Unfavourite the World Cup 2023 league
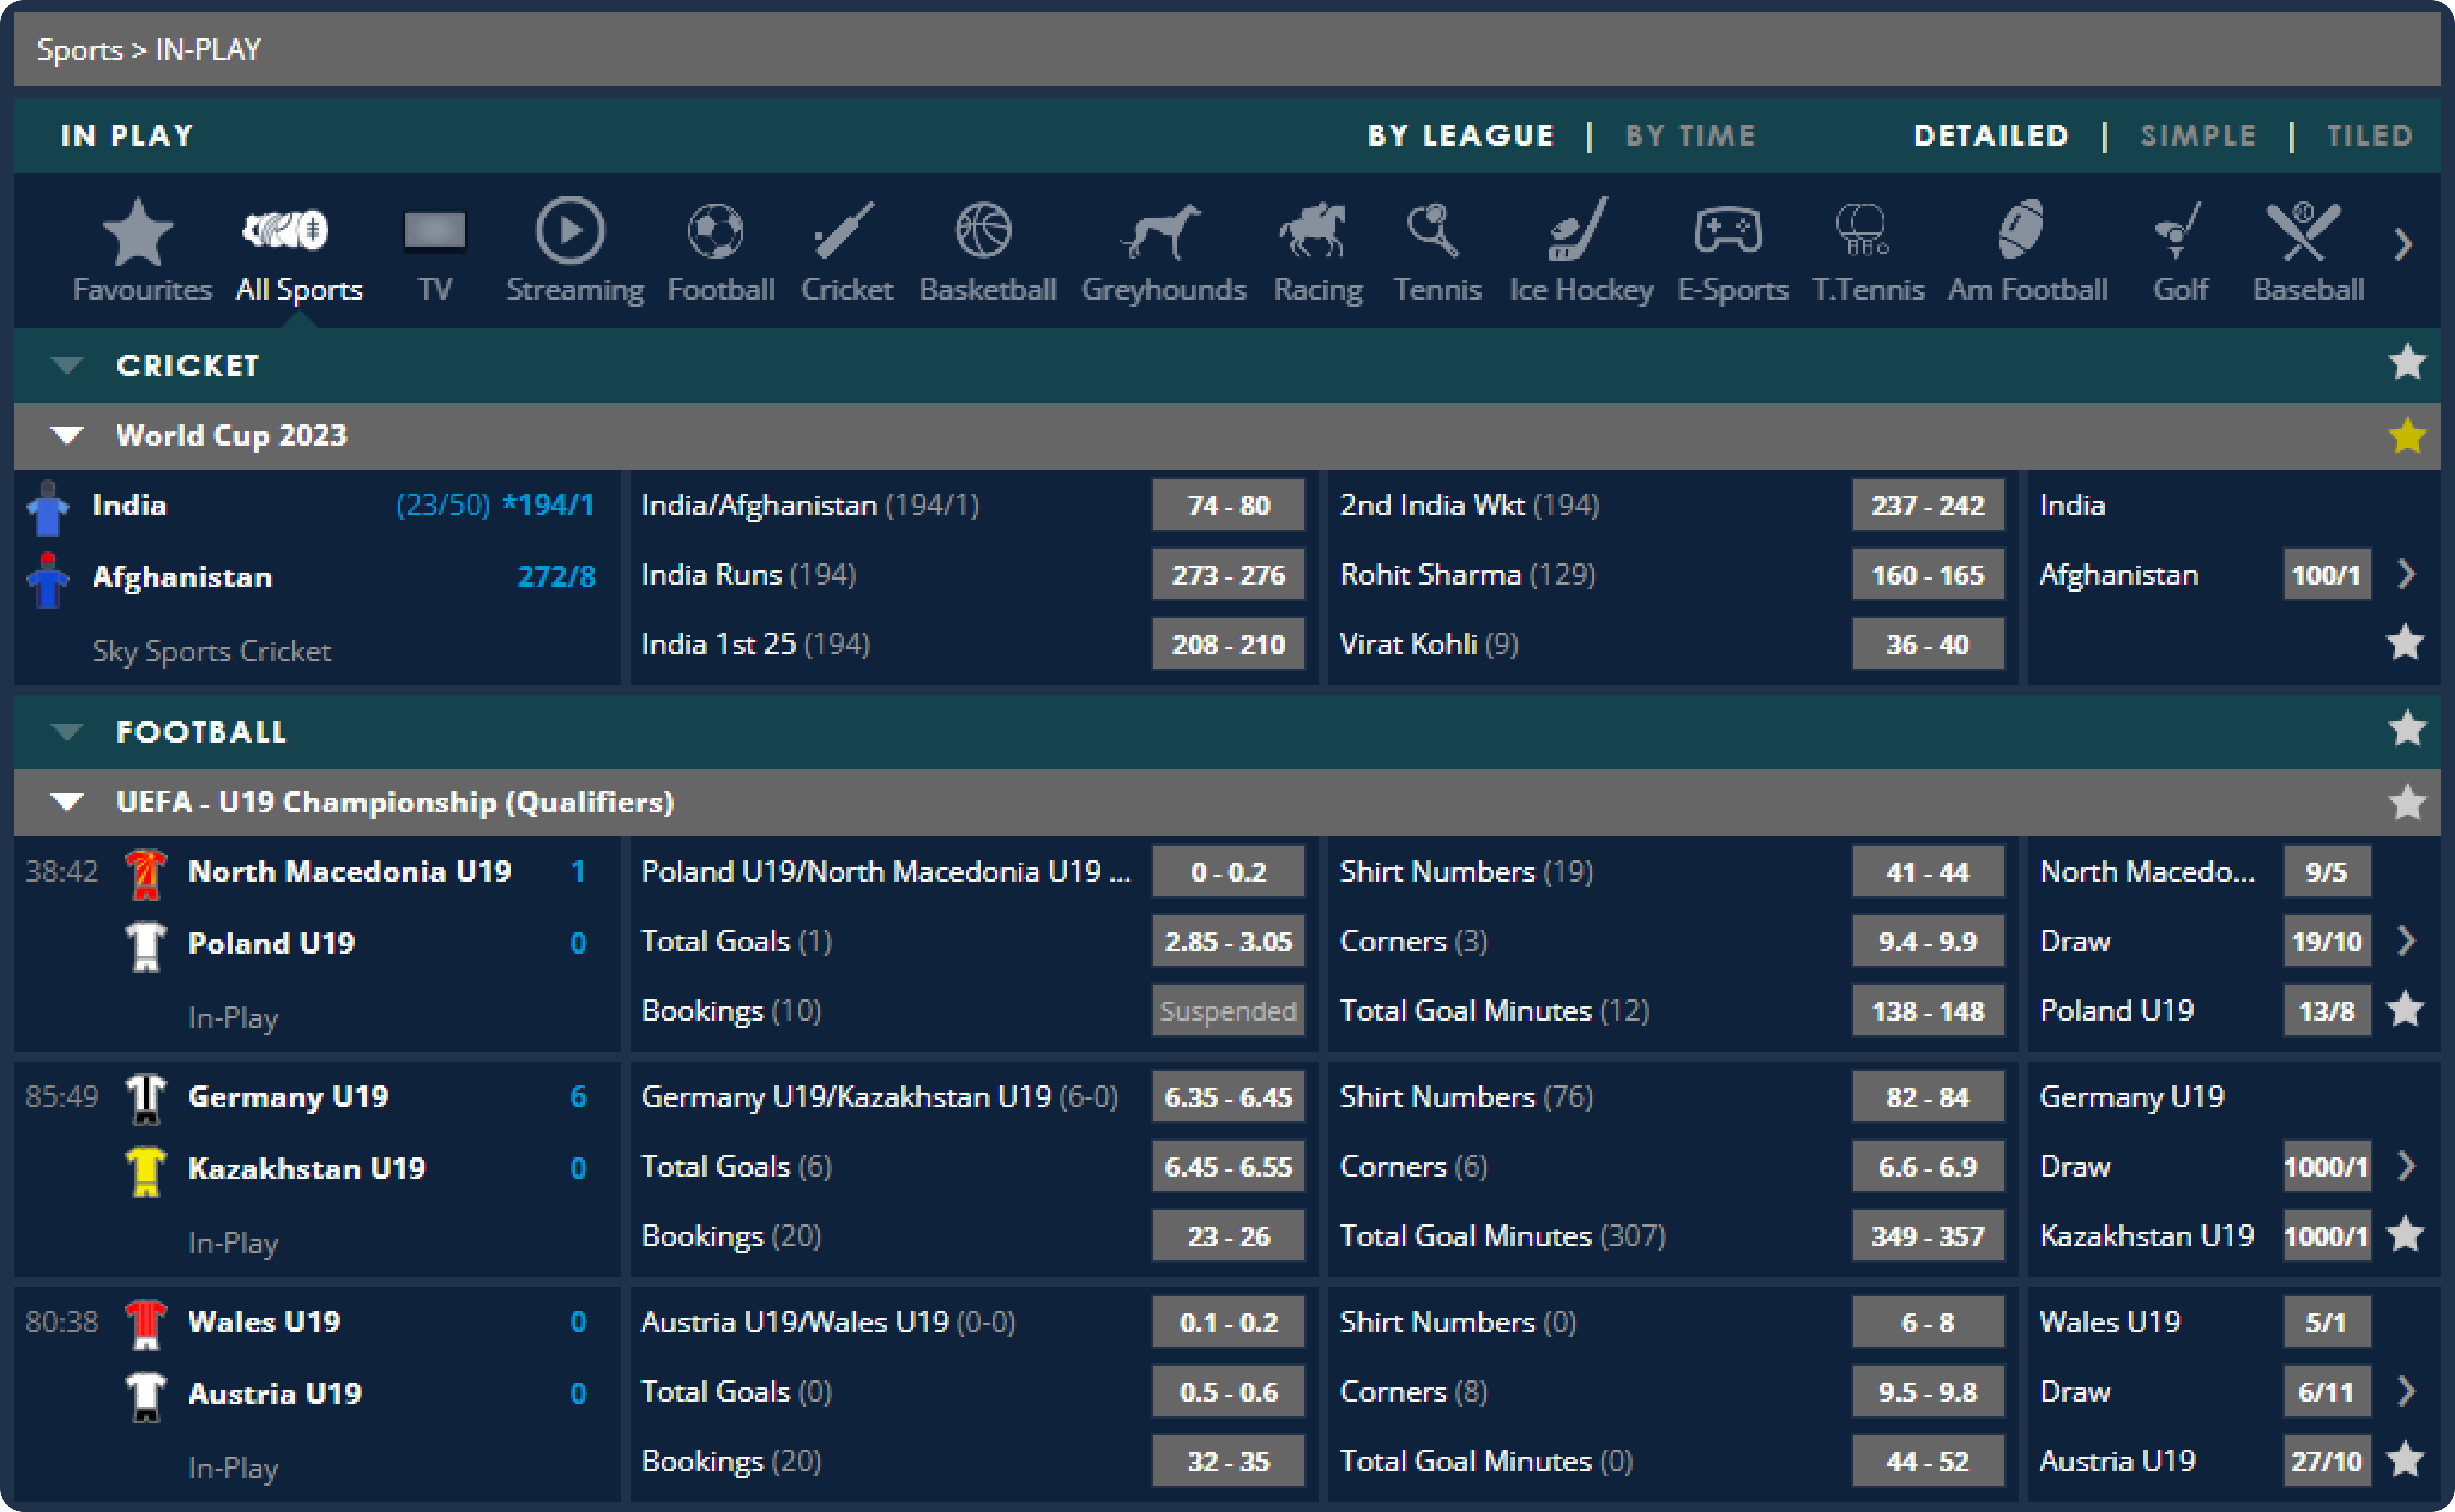This screenshot has width=2455, height=1512. tap(2407, 435)
